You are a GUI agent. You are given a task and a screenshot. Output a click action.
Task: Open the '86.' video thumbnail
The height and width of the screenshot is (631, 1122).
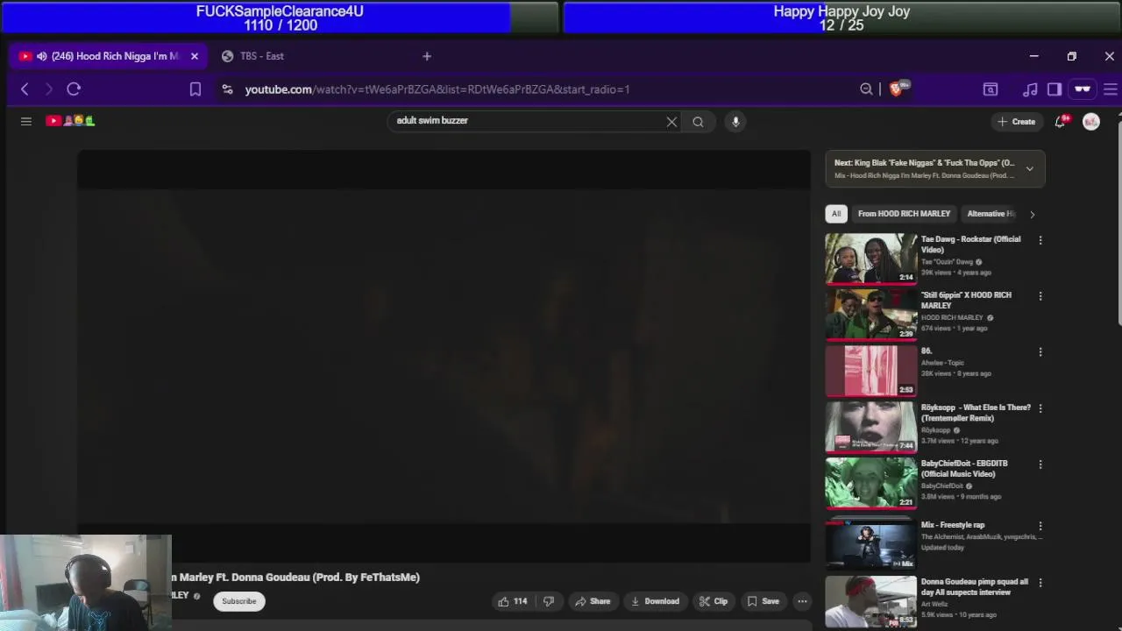coord(871,370)
